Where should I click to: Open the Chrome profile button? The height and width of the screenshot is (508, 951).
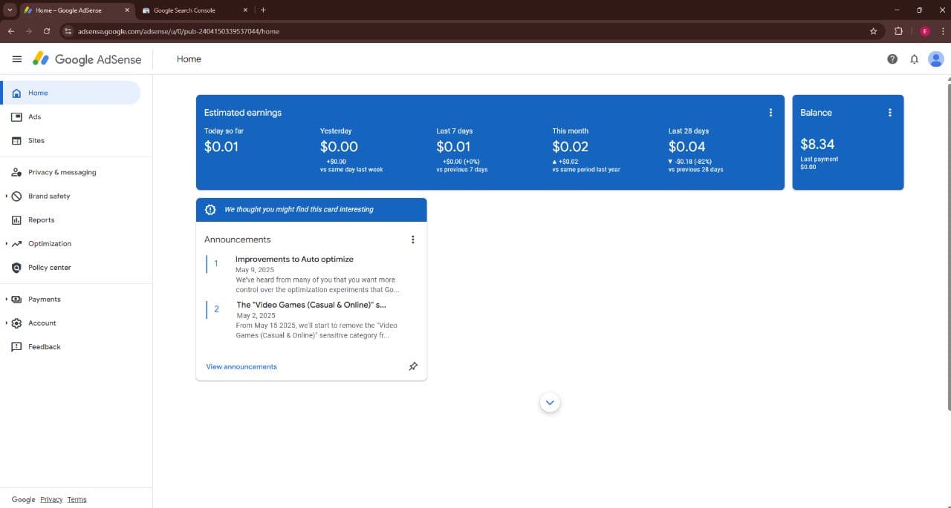point(925,31)
